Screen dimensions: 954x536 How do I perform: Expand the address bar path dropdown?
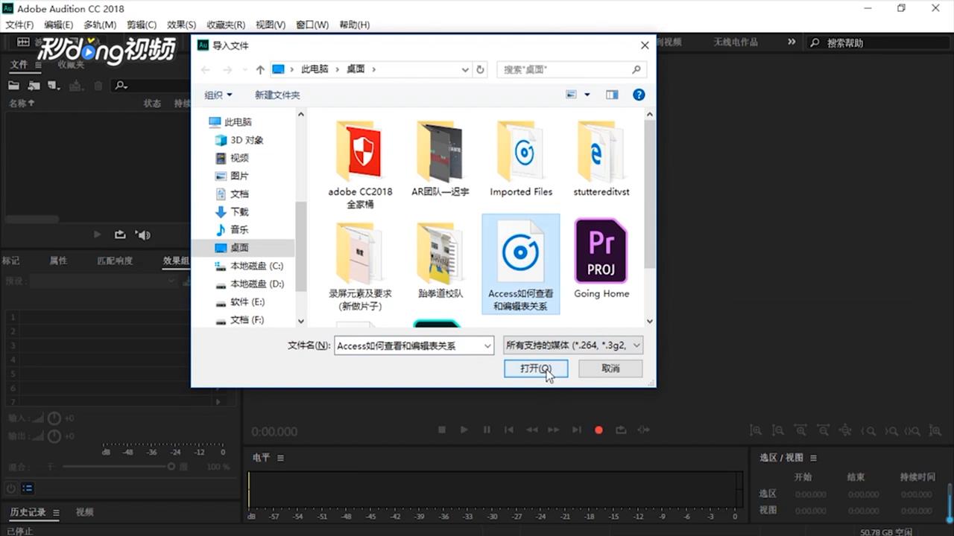tap(465, 69)
